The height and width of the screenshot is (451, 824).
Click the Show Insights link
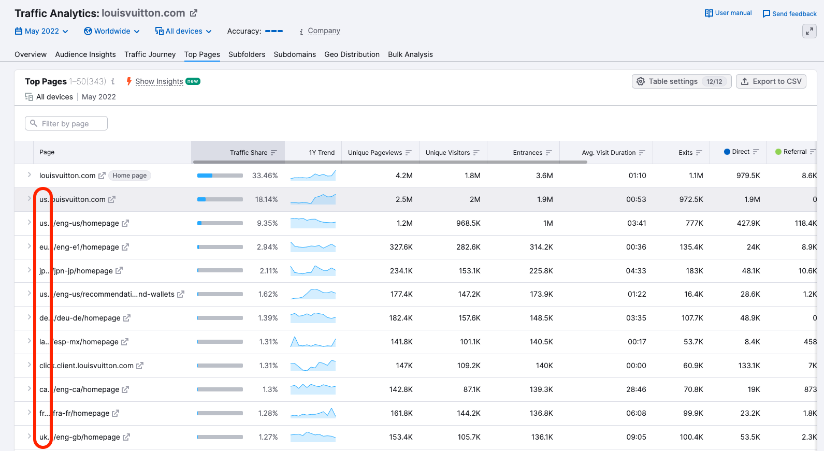[159, 81]
